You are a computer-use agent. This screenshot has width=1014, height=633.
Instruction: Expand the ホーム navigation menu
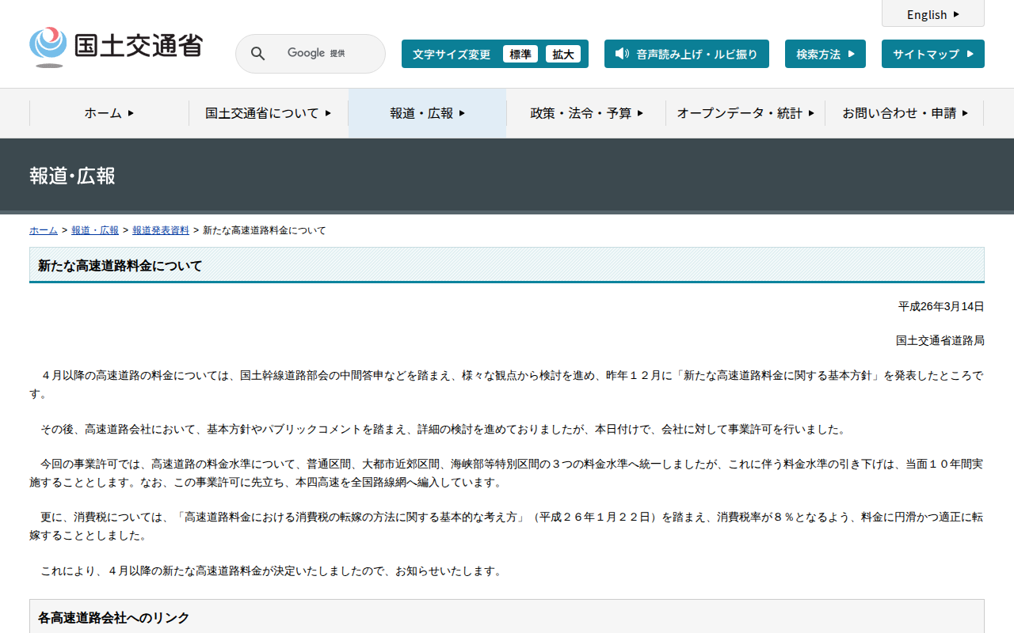coord(109,113)
